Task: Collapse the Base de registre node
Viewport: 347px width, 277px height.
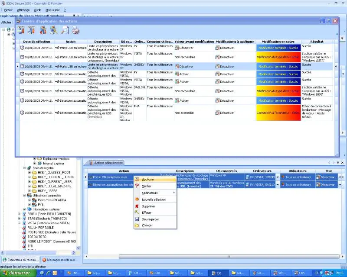Action: coord(24,168)
